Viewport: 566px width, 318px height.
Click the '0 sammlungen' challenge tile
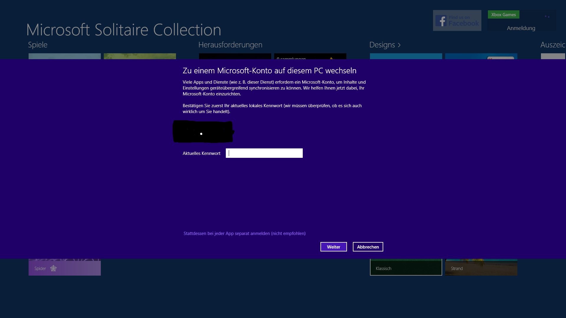310,56
